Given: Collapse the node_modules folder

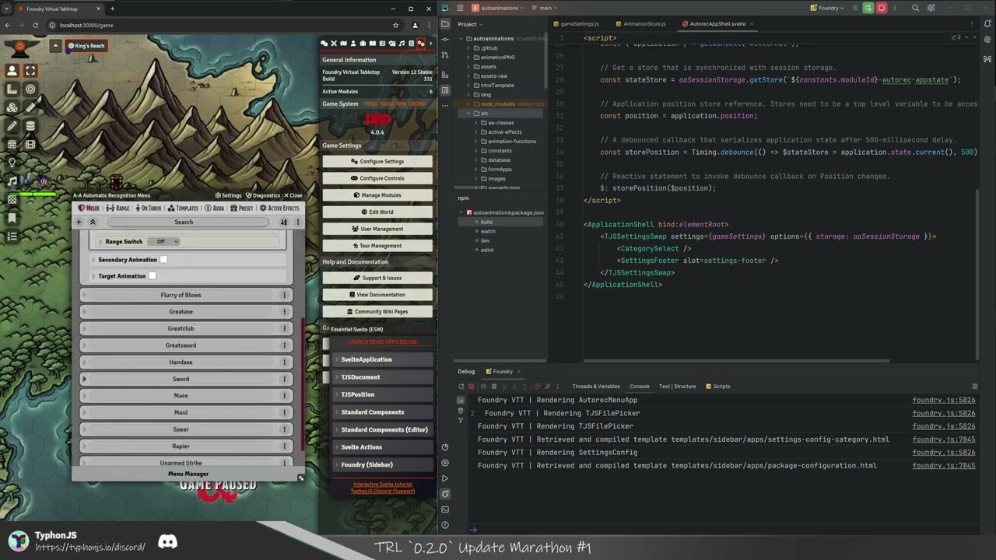Looking at the screenshot, I should (468, 103).
